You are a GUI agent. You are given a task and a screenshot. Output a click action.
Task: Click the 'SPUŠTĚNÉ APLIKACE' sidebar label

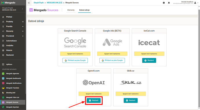tap(9, 69)
